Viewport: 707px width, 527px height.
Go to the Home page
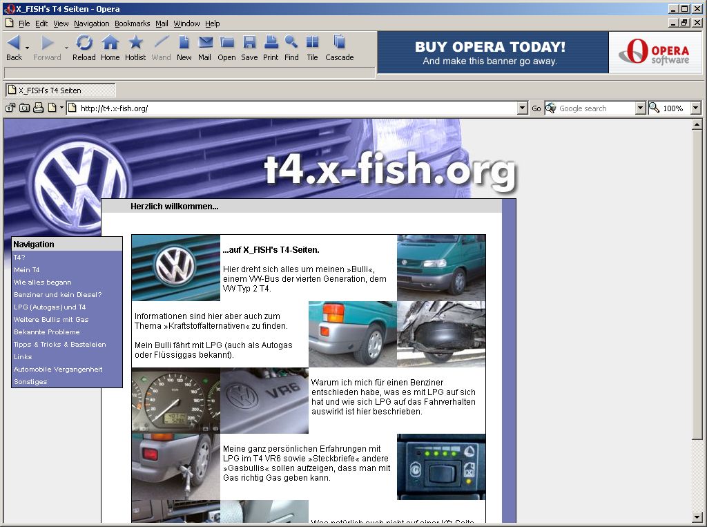[x=110, y=48]
